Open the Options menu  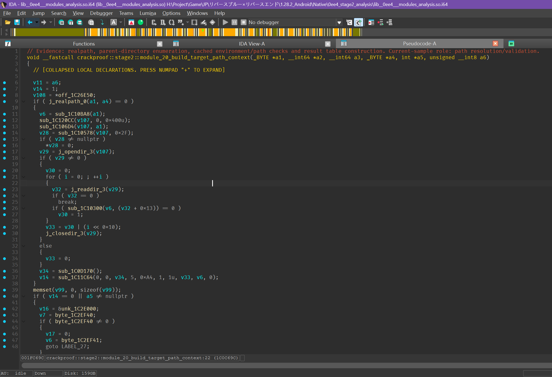[172, 13]
